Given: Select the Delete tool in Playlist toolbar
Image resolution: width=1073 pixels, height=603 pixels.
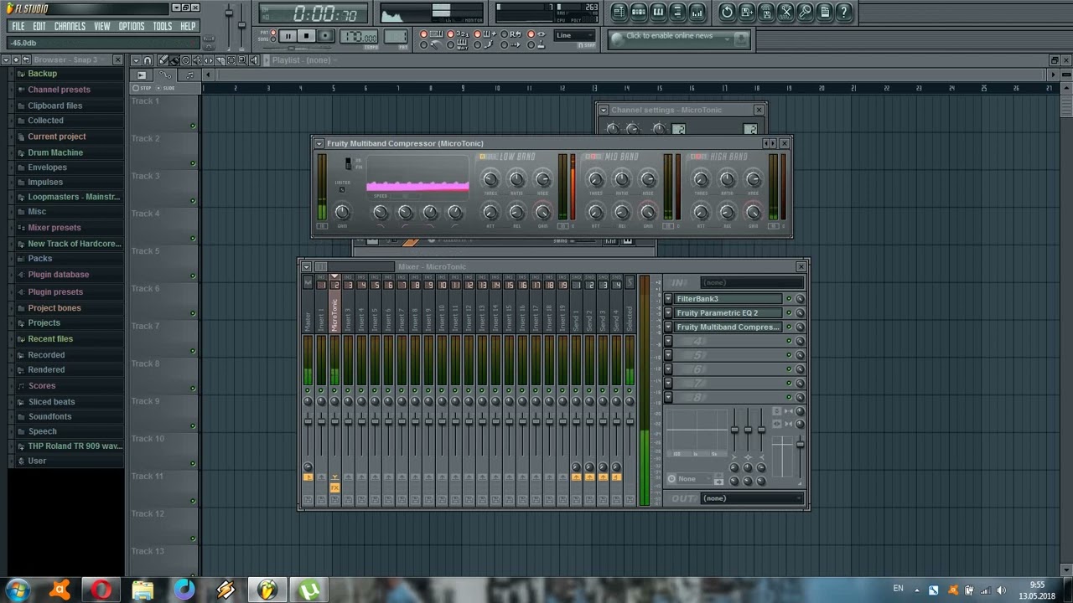Looking at the screenshot, I should [186, 60].
